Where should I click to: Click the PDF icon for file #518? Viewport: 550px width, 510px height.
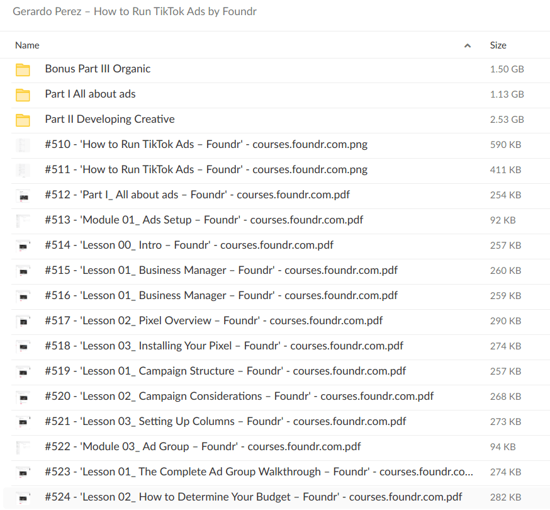coord(23,346)
